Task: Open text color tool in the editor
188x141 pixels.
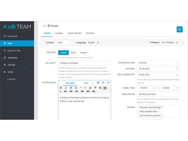Action: click(x=90, y=88)
